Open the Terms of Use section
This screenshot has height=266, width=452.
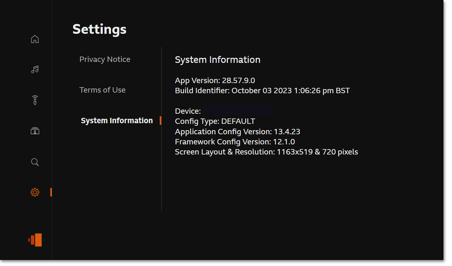[102, 90]
